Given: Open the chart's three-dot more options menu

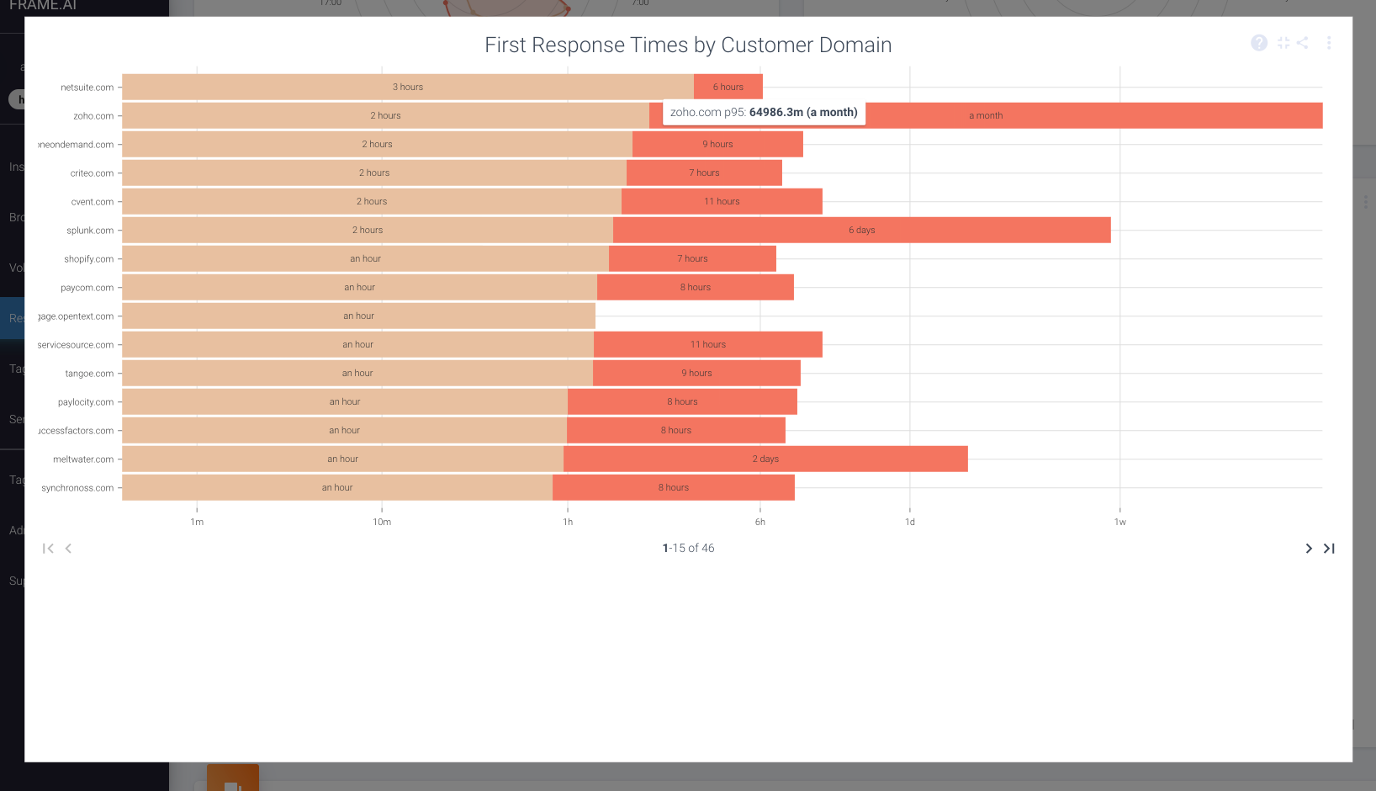Looking at the screenshot, I should click(1329, 43).
